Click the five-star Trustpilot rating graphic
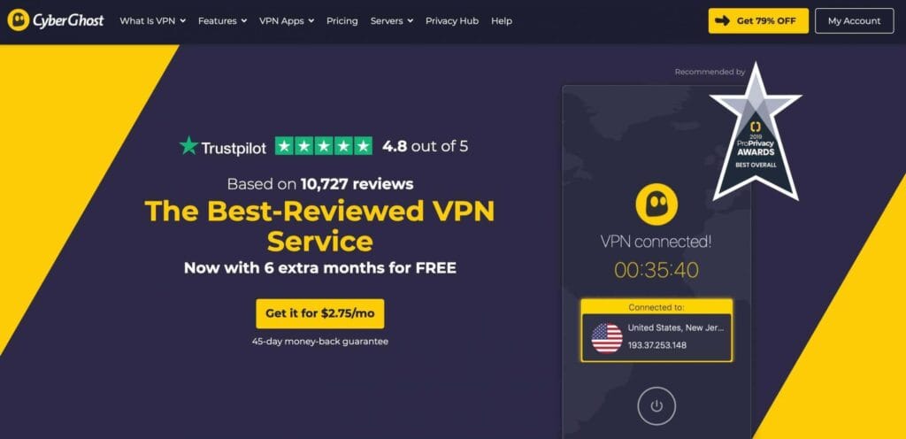The width and height of the screenshot is (906, 439). point(323,146)
